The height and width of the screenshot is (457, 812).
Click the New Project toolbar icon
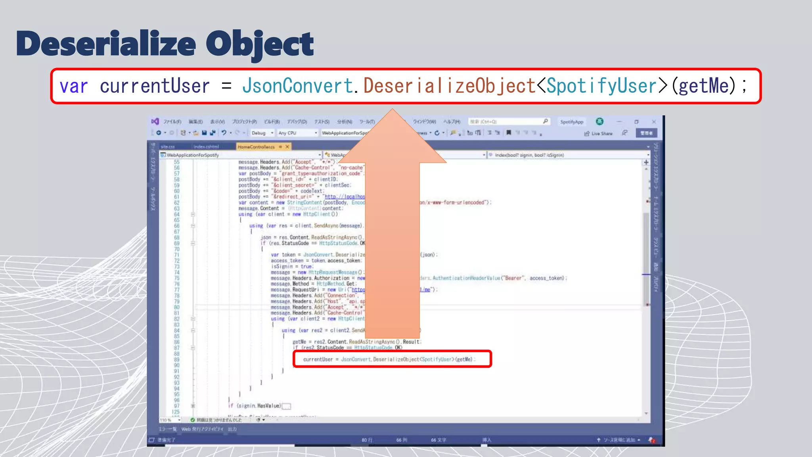(183, 133)
